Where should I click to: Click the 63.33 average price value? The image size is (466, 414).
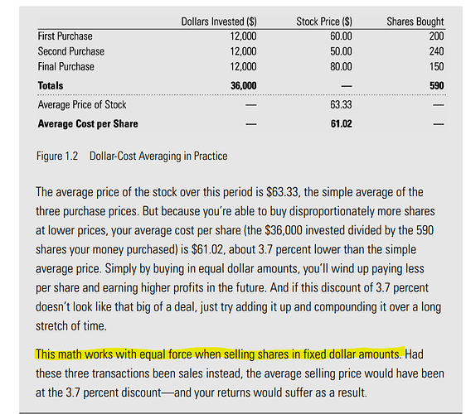pos(341,104)
